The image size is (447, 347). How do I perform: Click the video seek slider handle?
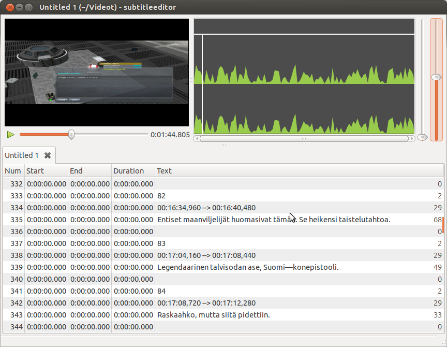[x=71, y=135]
